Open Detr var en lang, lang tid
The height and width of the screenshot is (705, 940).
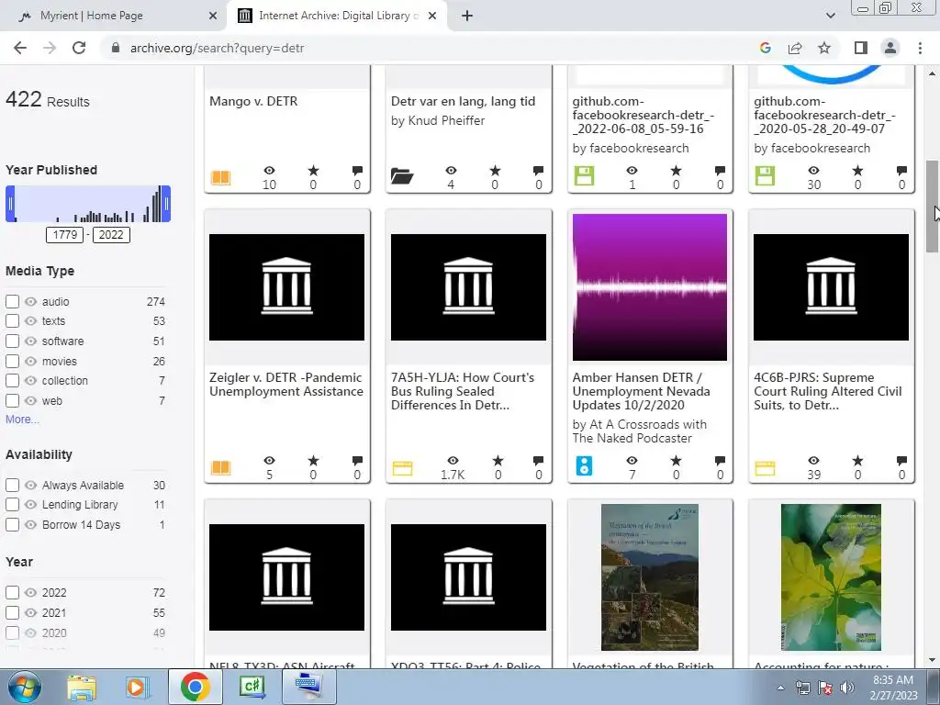pyautogui.click(x=463, y=101)
